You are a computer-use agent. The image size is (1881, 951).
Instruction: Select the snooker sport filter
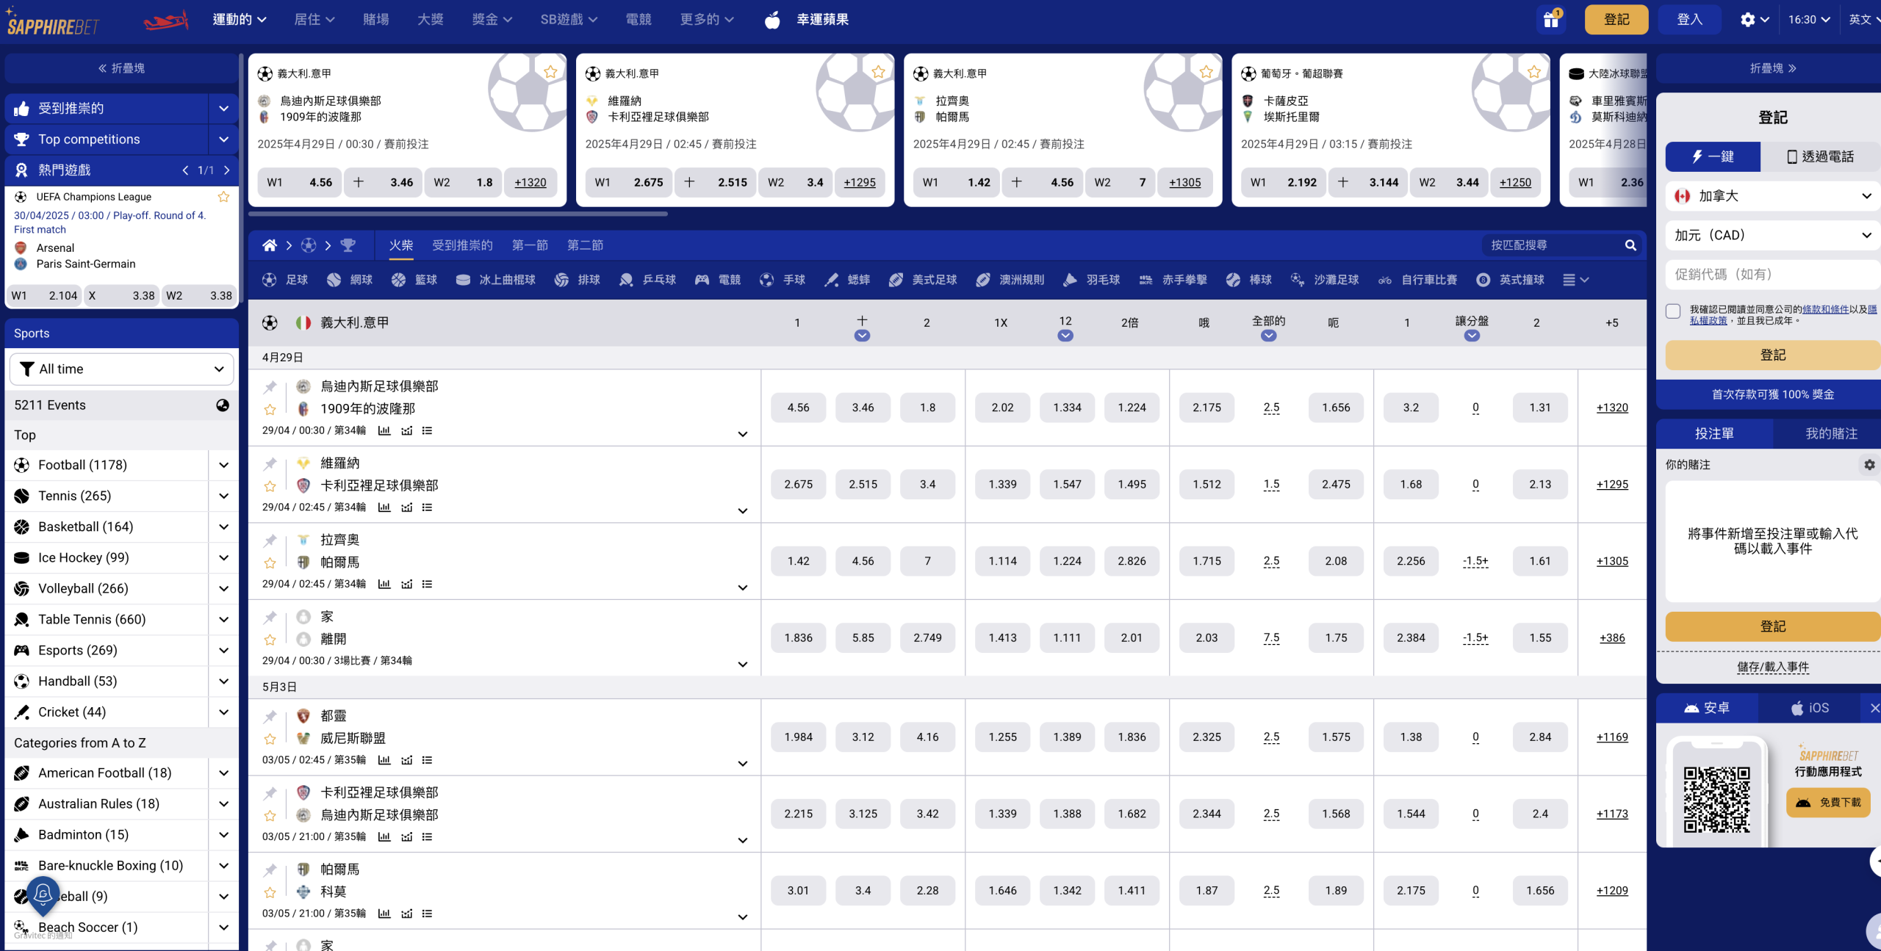click(x=1510, y=280)
